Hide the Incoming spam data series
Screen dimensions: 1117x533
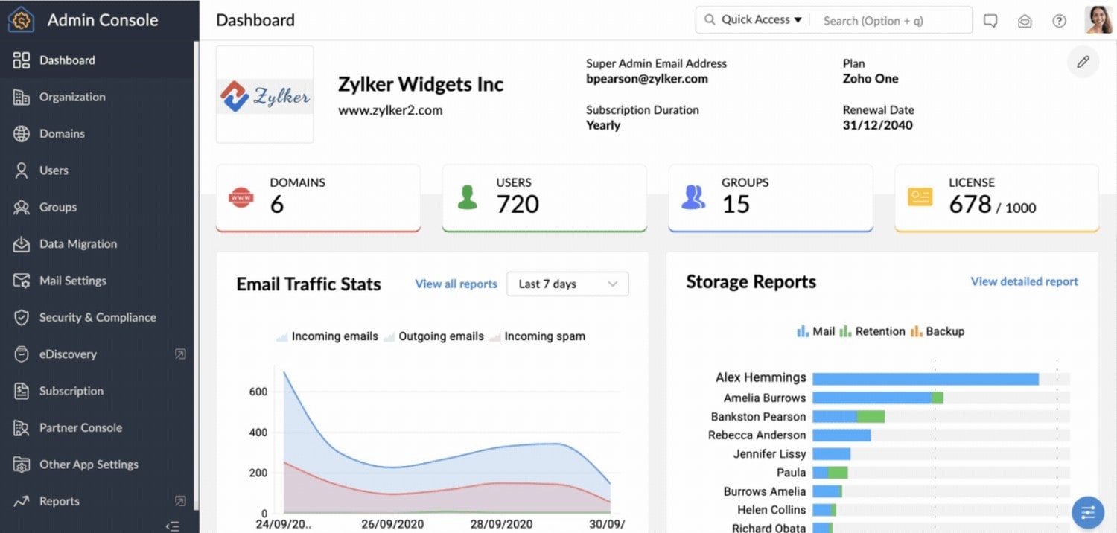(536, 336)
